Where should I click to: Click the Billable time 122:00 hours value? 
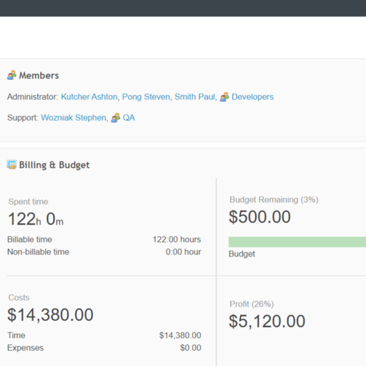point(176,240)
